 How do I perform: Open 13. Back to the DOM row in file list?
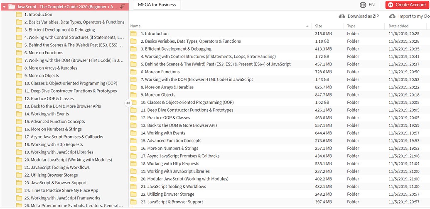pos(179,125)
